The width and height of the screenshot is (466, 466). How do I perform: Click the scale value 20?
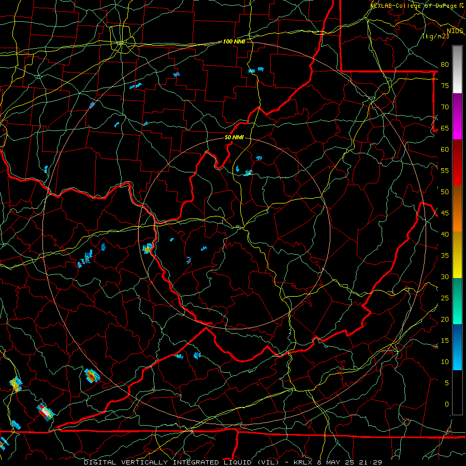[x=445, y=319]
